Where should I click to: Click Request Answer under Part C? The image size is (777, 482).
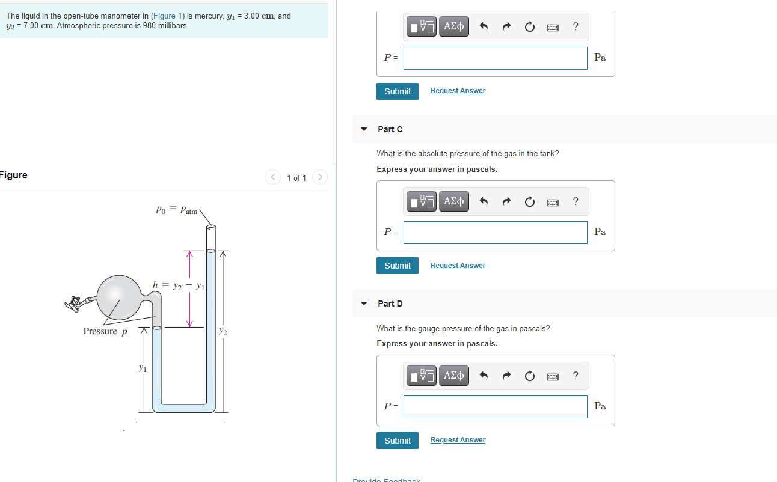click(458, 265)
